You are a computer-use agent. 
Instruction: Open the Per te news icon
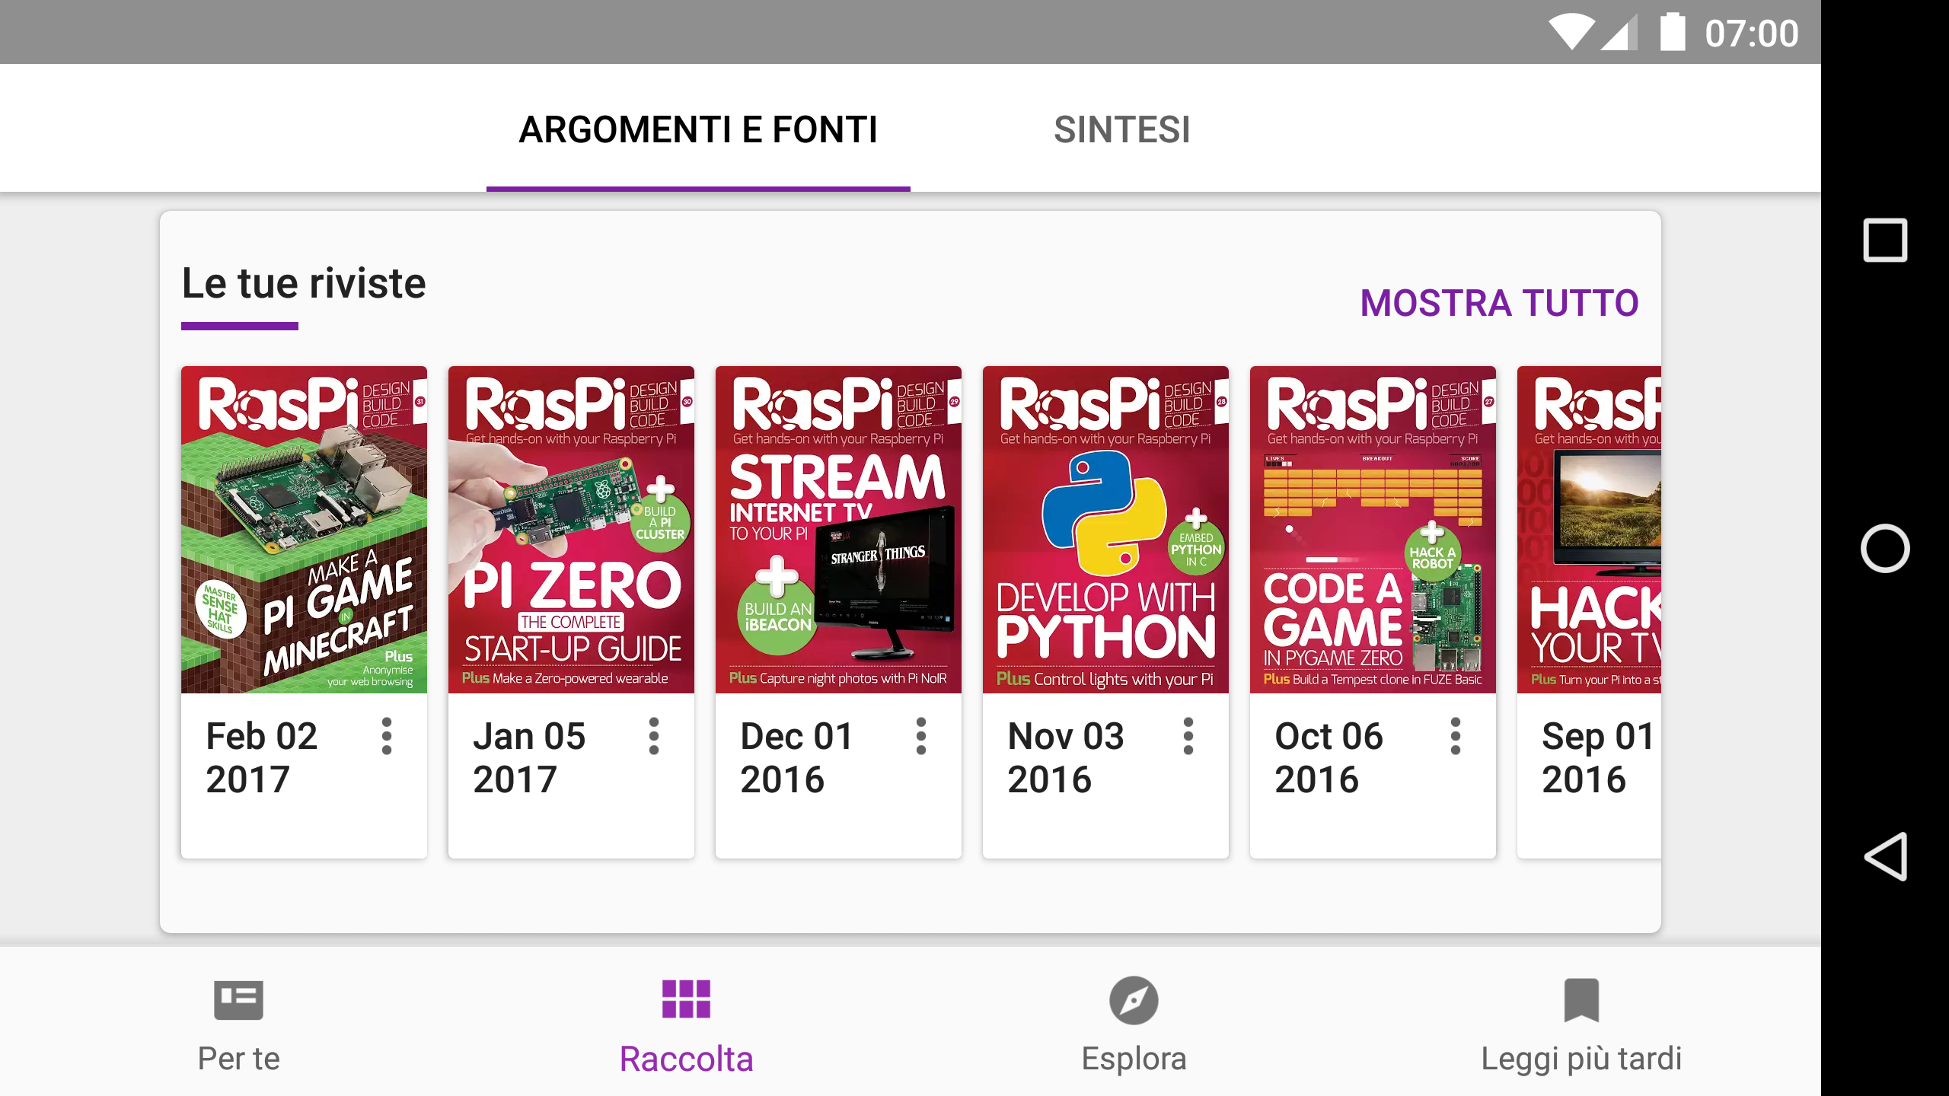click(x=238, y=999)
